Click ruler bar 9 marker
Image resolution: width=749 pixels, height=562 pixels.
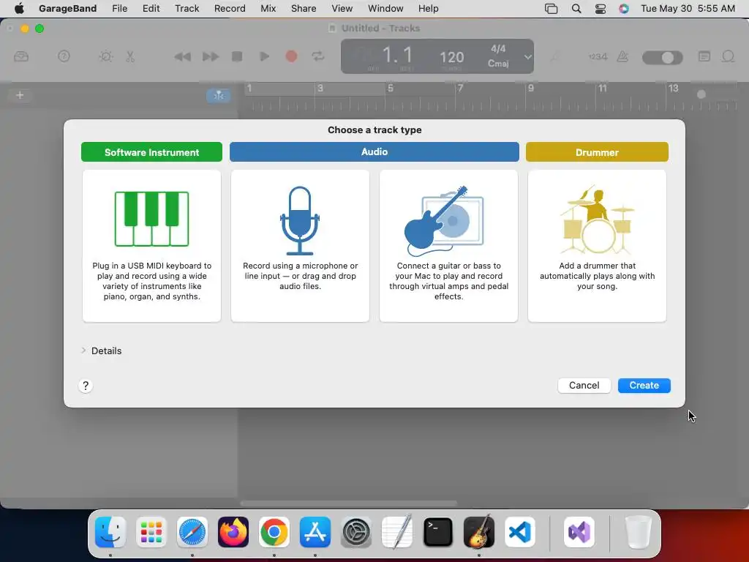tap(530, 88)
